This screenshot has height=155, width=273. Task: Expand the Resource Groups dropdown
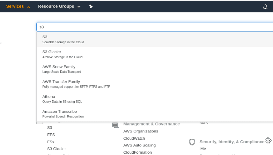59,6
